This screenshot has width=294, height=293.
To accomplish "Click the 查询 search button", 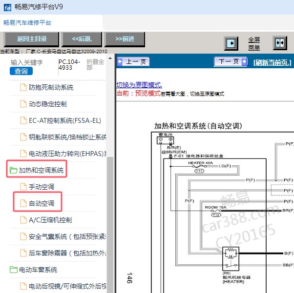I will 21,71.
